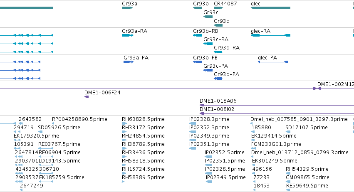Click the IP02328.3prime EST feature
Screen dimensions: 354x192
coord(193,123)
